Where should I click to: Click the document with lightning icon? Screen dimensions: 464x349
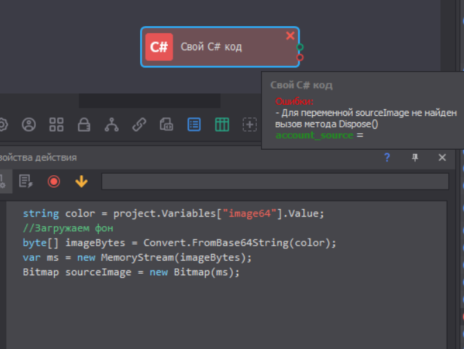click(x=26, y=181)
